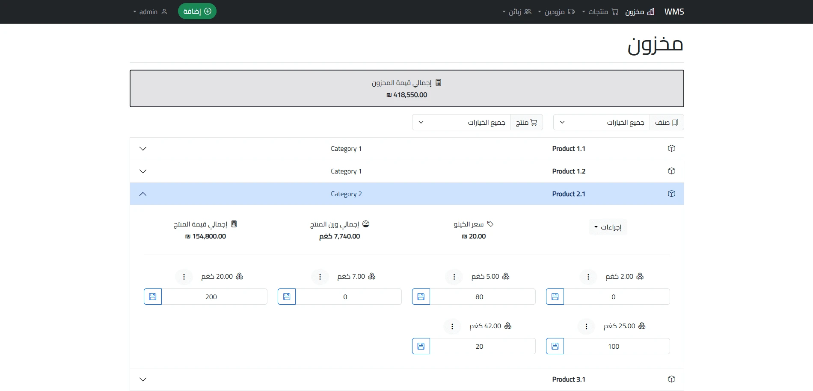Open options menu for 20.00 kg package
This screenshot has height=391, width=813.
click(184, 277)
